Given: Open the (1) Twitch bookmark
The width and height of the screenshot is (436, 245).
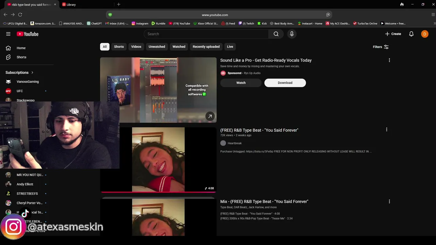Looking at the screenshot, I should pos(246,23).
